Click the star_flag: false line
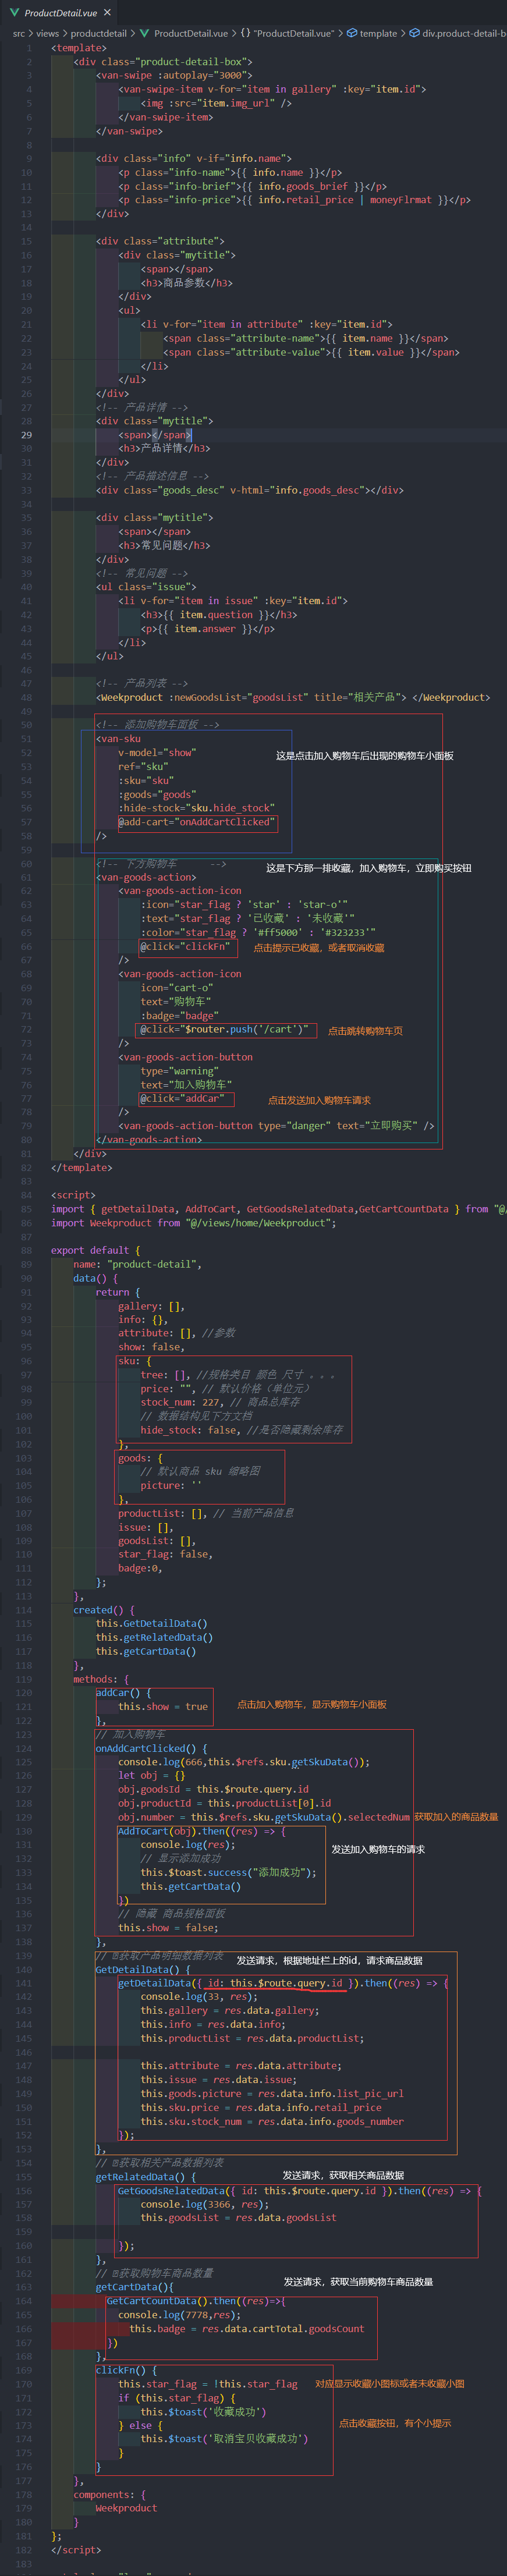507x2576 pixels. pos(165,1553)
